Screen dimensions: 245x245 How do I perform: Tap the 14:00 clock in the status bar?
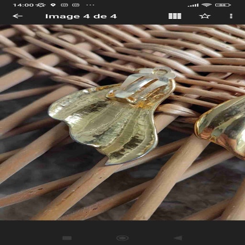[23, 5]
